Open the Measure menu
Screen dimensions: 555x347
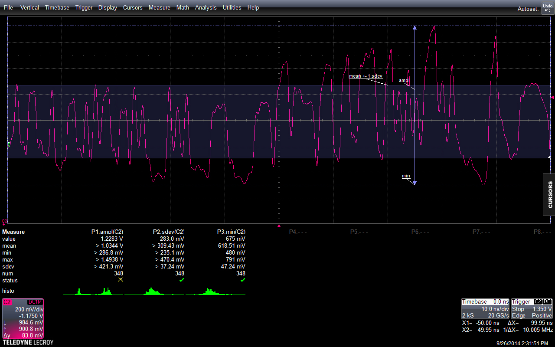coord(159,7)
